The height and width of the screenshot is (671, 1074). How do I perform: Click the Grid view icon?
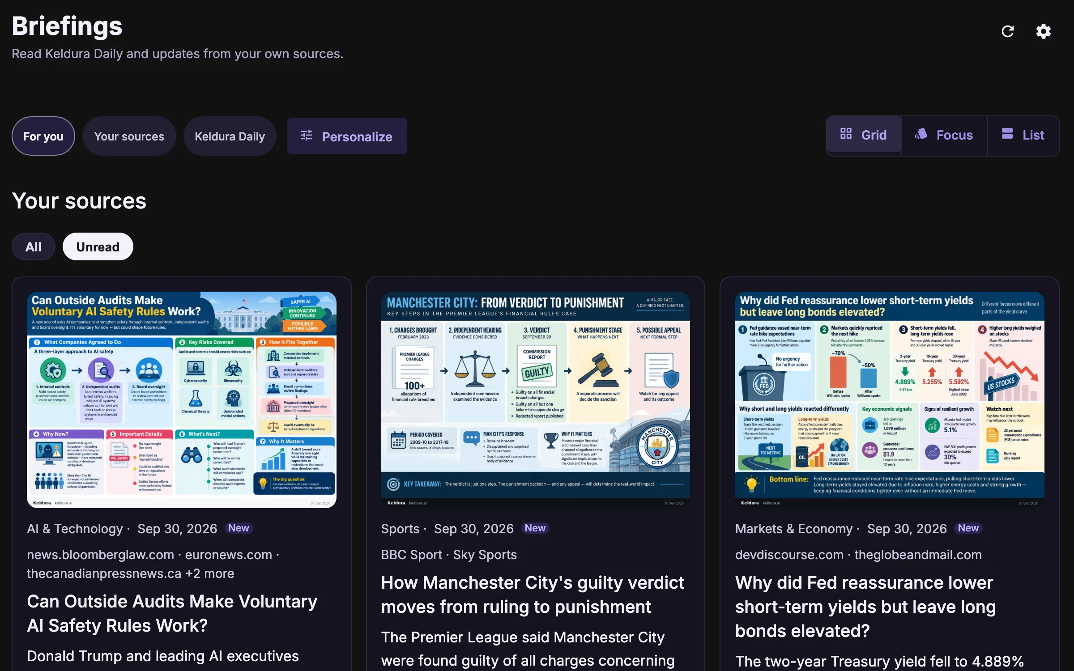pos(846,134)
